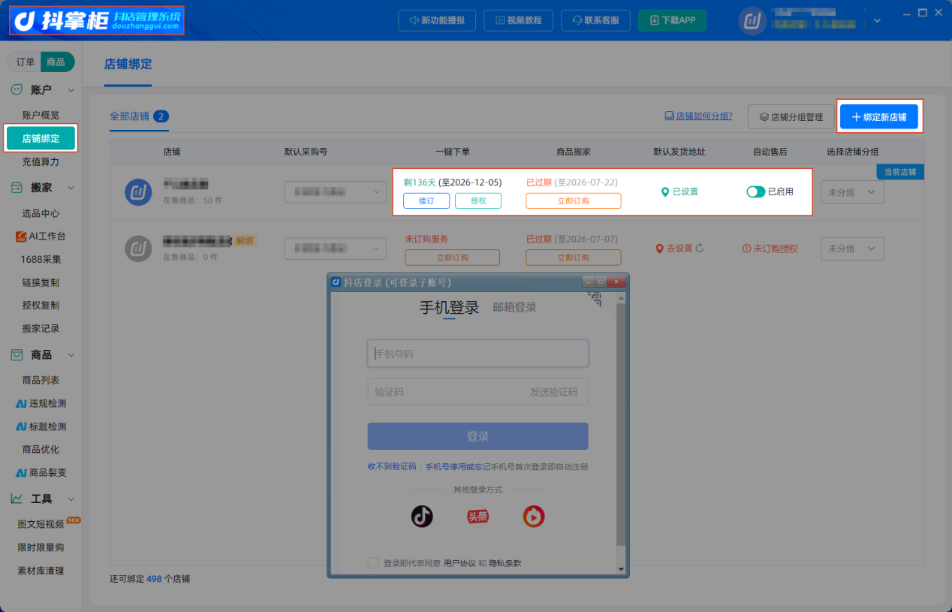Contact support via 联系客服
Image resolution: width=952 pixels, height=612 pixels.
[x=595, y=20]
